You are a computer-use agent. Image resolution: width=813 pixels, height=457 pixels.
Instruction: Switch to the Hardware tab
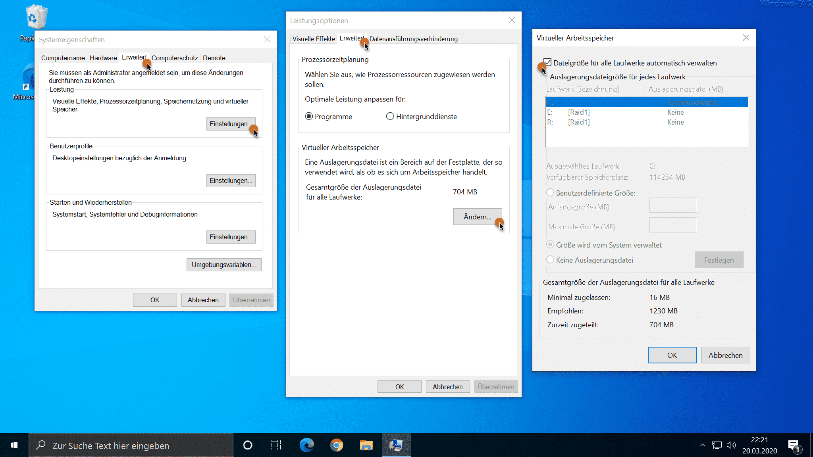click(103, 58)
